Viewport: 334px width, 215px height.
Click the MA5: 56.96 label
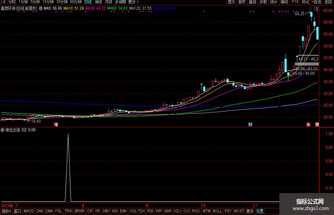click(53, 8)
